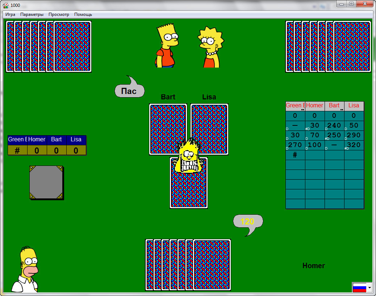Click Lisa header in left small scoreboard

pyautogui.click(x=76, y=140)
